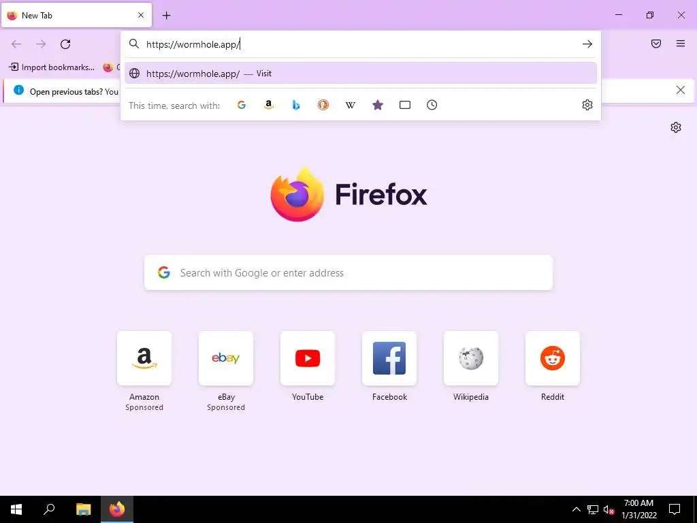Visit https://wormhole.app/ suggestion
Screen dimensions: 697x523
(361, 74)
